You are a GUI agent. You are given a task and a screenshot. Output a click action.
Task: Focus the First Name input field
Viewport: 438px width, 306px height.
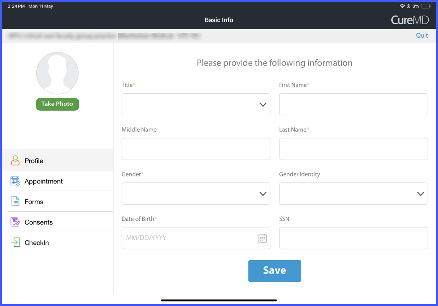(354, 105)
